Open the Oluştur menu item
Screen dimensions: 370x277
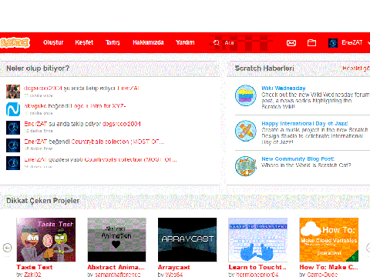click(53, 42)
